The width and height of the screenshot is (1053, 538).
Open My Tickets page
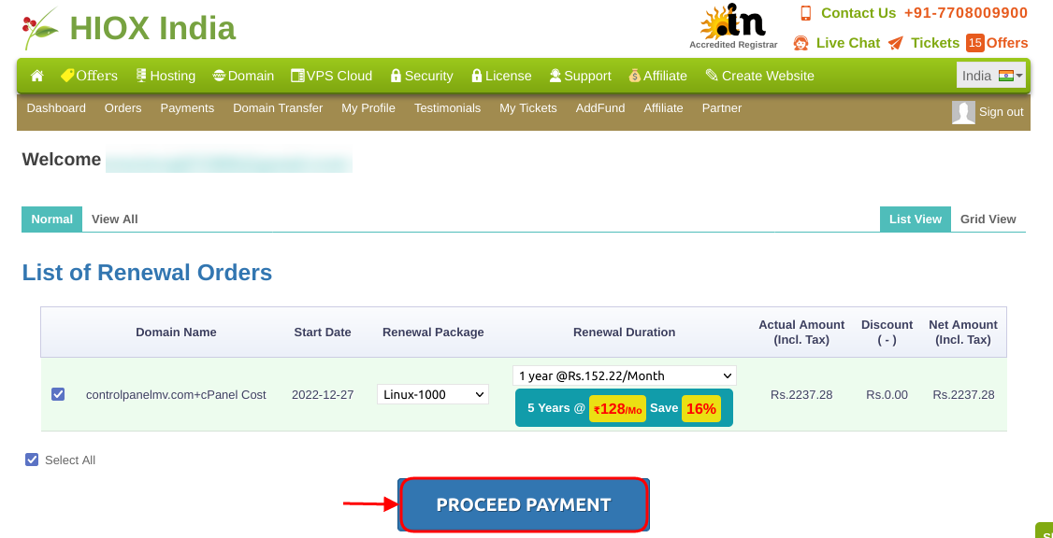pyautogui.click(x=528, y=108)
